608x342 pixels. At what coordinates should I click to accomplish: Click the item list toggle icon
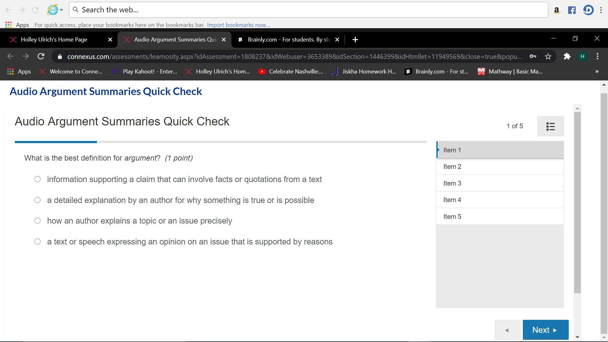coord(550,126)
